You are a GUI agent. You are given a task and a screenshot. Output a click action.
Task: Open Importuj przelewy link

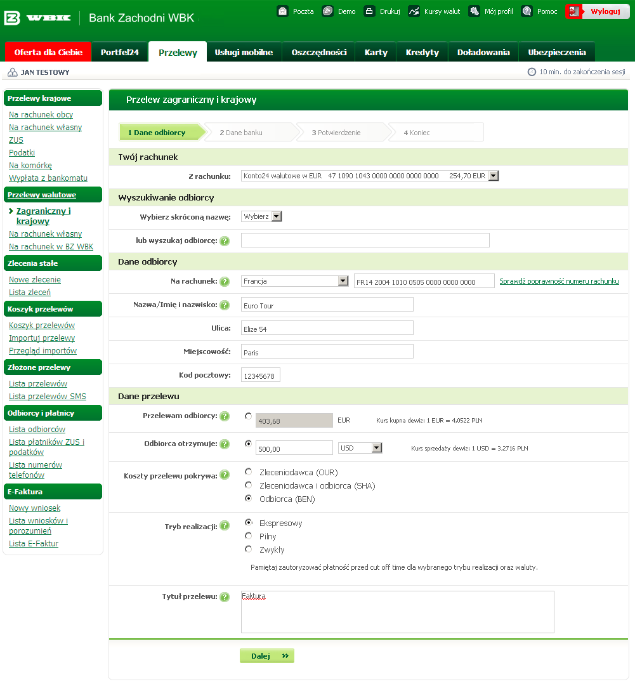(x=42, y=338)
